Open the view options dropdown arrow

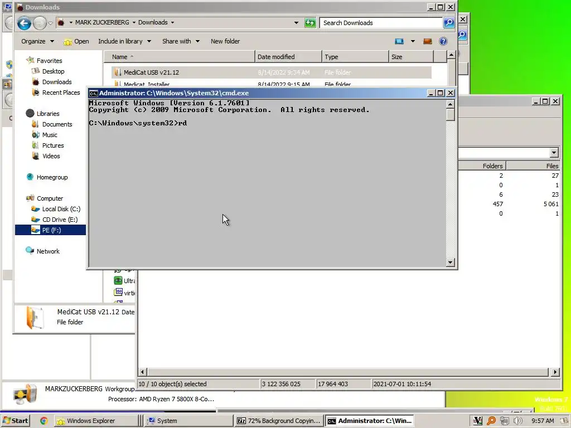pos(413,41)
